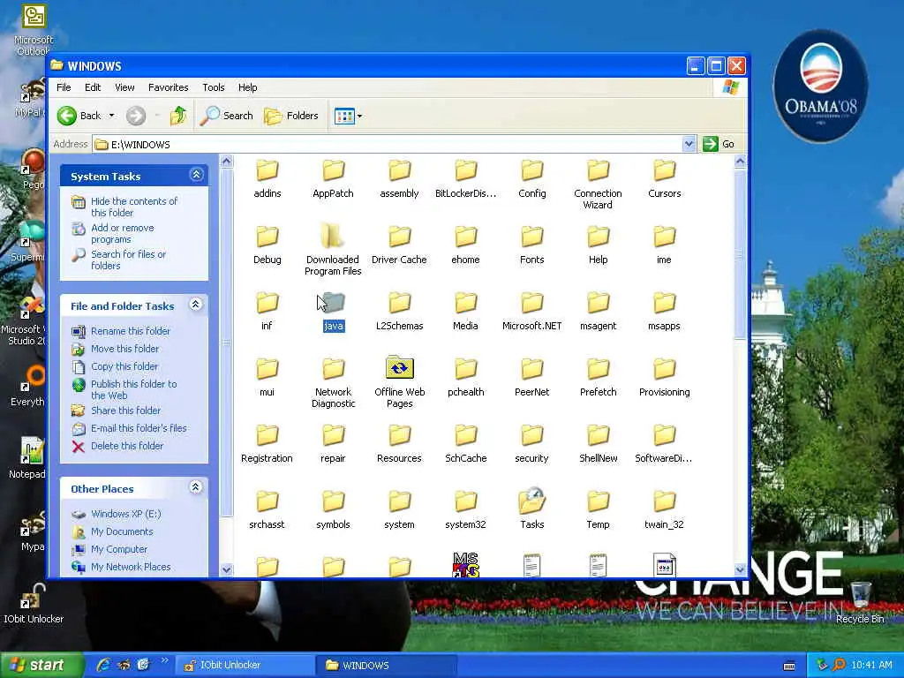Select the java folder icon
Image resolution: width=904 pixels, height=678 pixels.
pos(333,303)
